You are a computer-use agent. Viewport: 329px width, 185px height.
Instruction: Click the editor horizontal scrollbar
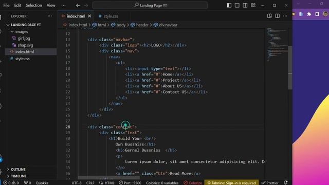tap(108, 178)
